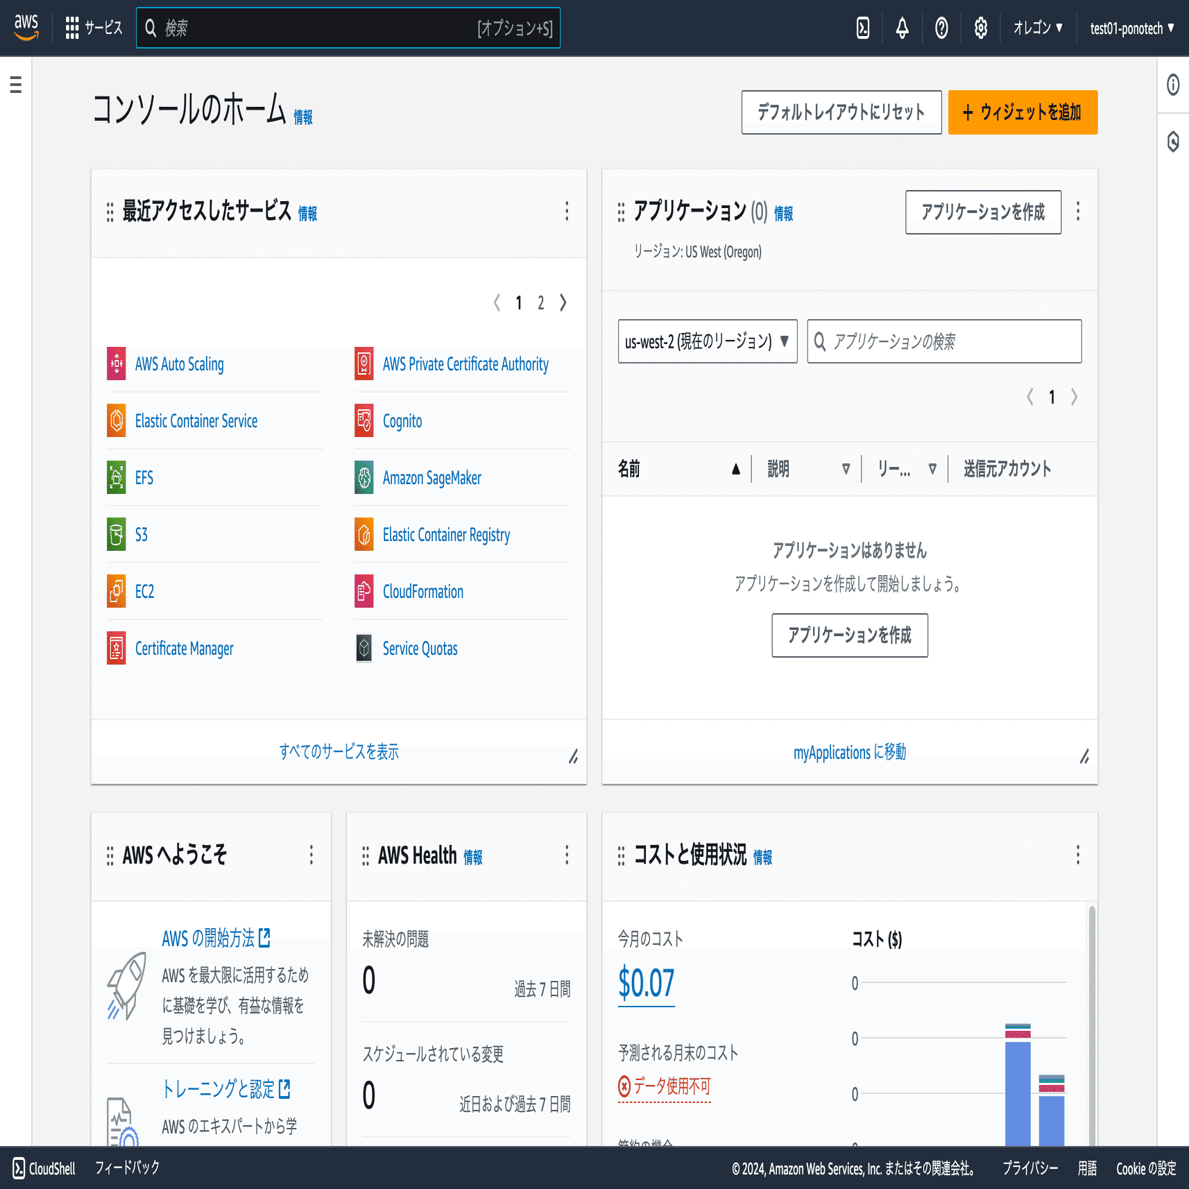Go to previous page of recent services
This screenshot has width=1189, height=1189.
(x=497, y=302)
